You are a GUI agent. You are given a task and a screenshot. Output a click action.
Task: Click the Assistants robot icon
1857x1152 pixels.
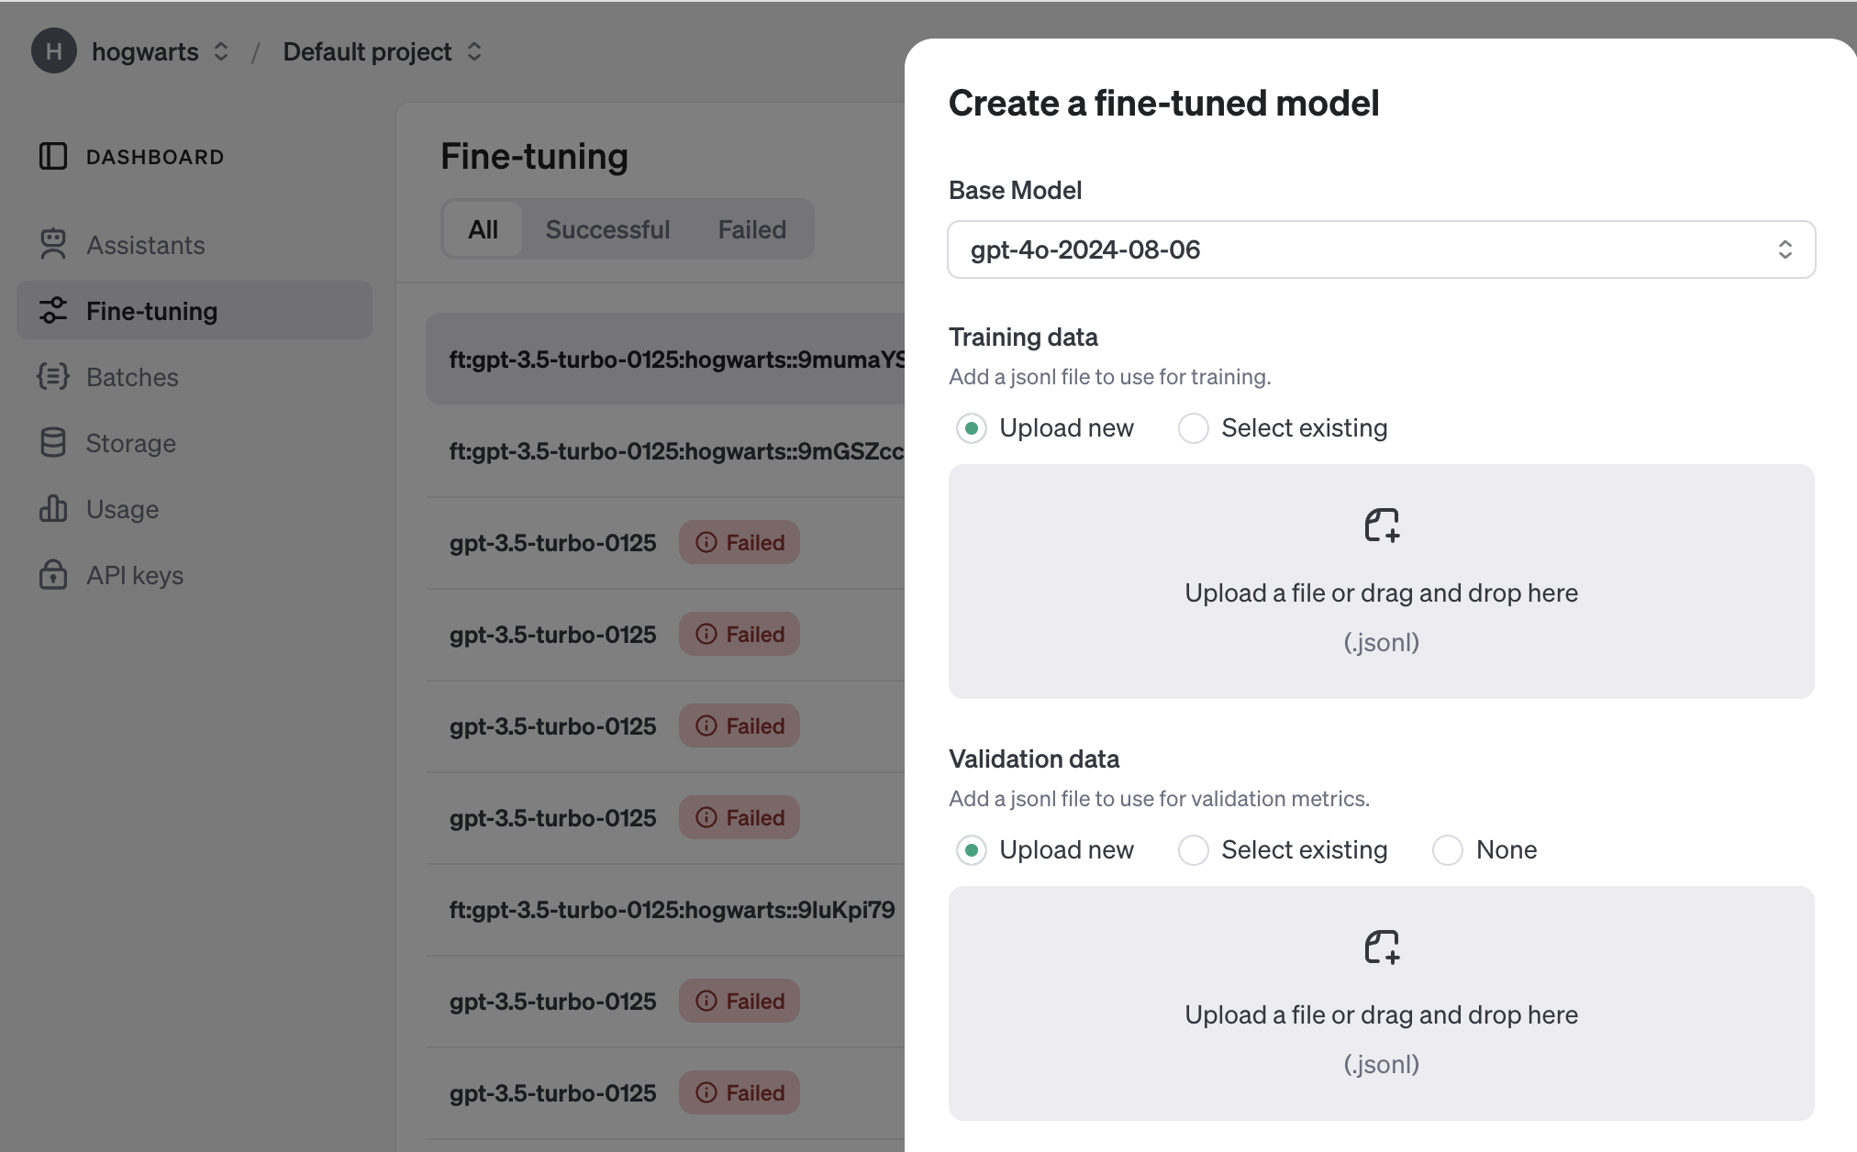pos(53,244)
